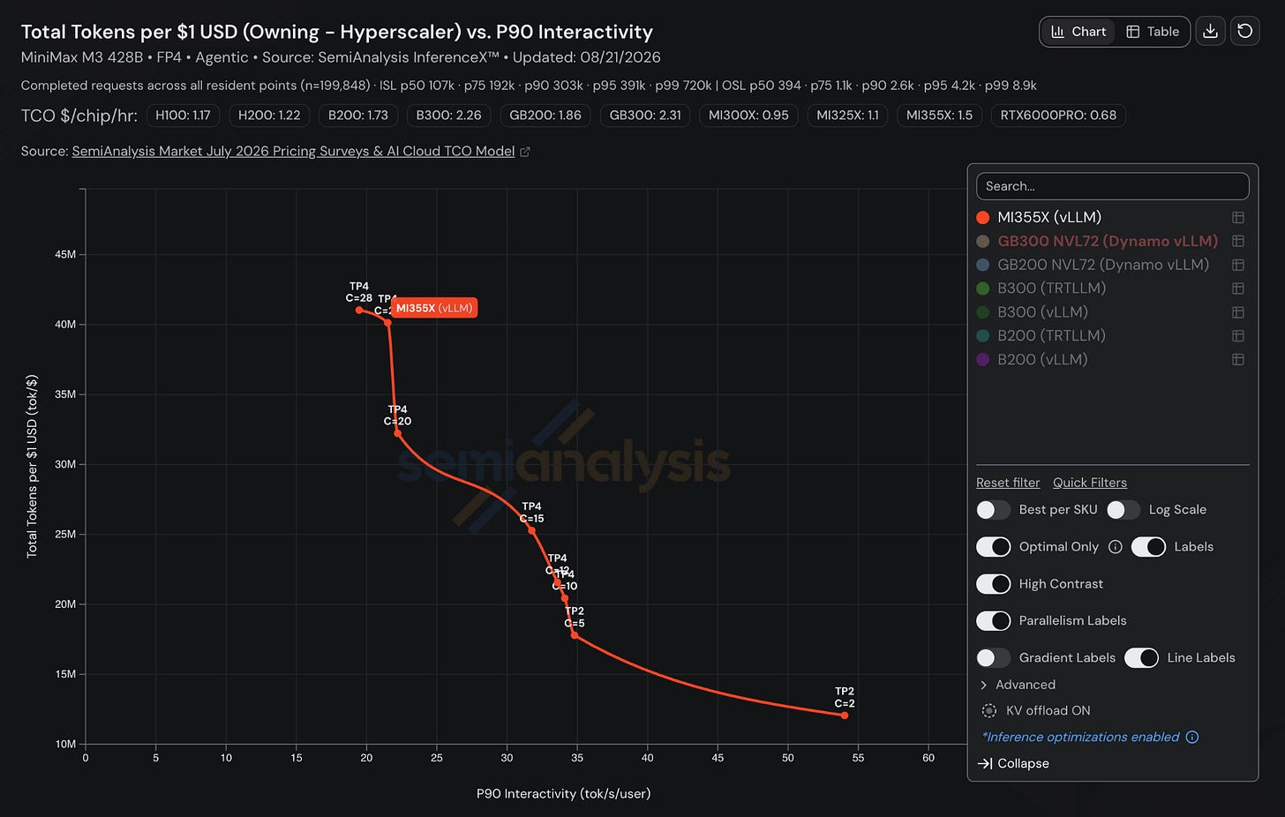This screenshot has height=817, width=1285.
Task: Switch to the Chart view tab
Action: (x=1078, y=32)
